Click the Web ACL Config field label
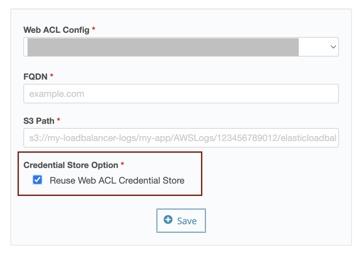This screenshot has width=363, height=258. (57, 30)
